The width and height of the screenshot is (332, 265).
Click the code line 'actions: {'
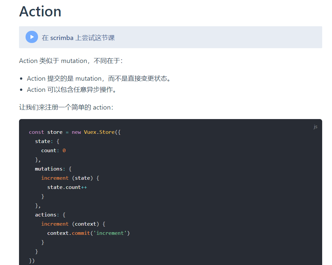click(50, 215)
